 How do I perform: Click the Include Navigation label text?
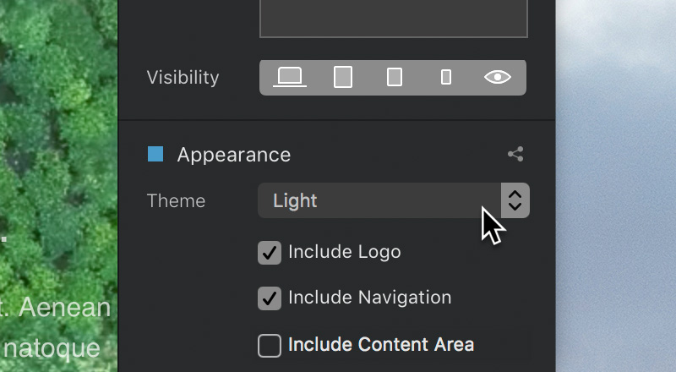click(370, 298)
